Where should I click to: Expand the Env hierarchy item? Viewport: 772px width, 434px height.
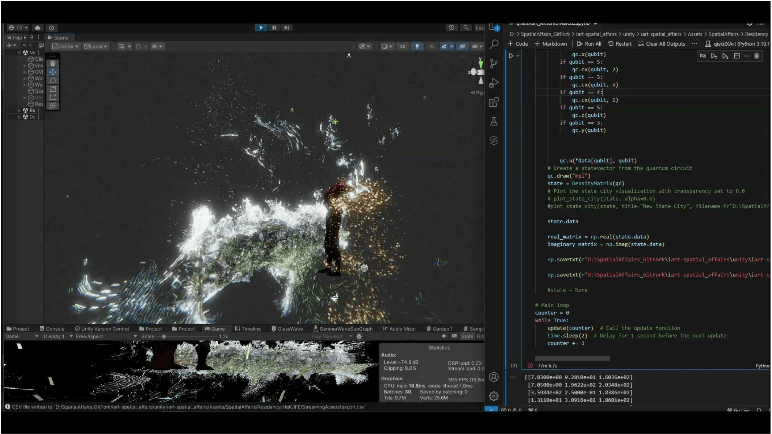(25, 66)
